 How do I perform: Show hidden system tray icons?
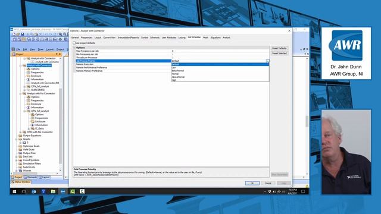tap(264, 191)
